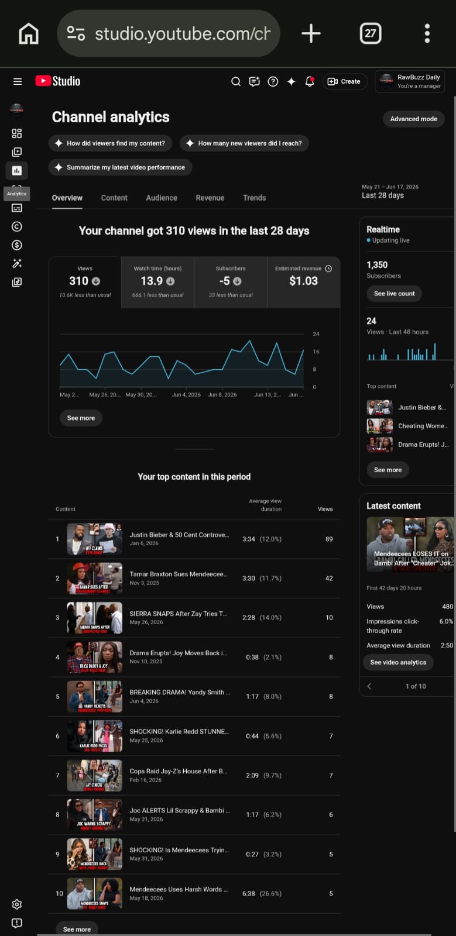Switch to the Audience tab

coord(162,198)
